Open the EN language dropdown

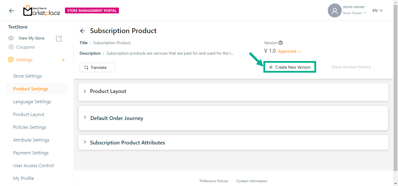click(378, 10)
